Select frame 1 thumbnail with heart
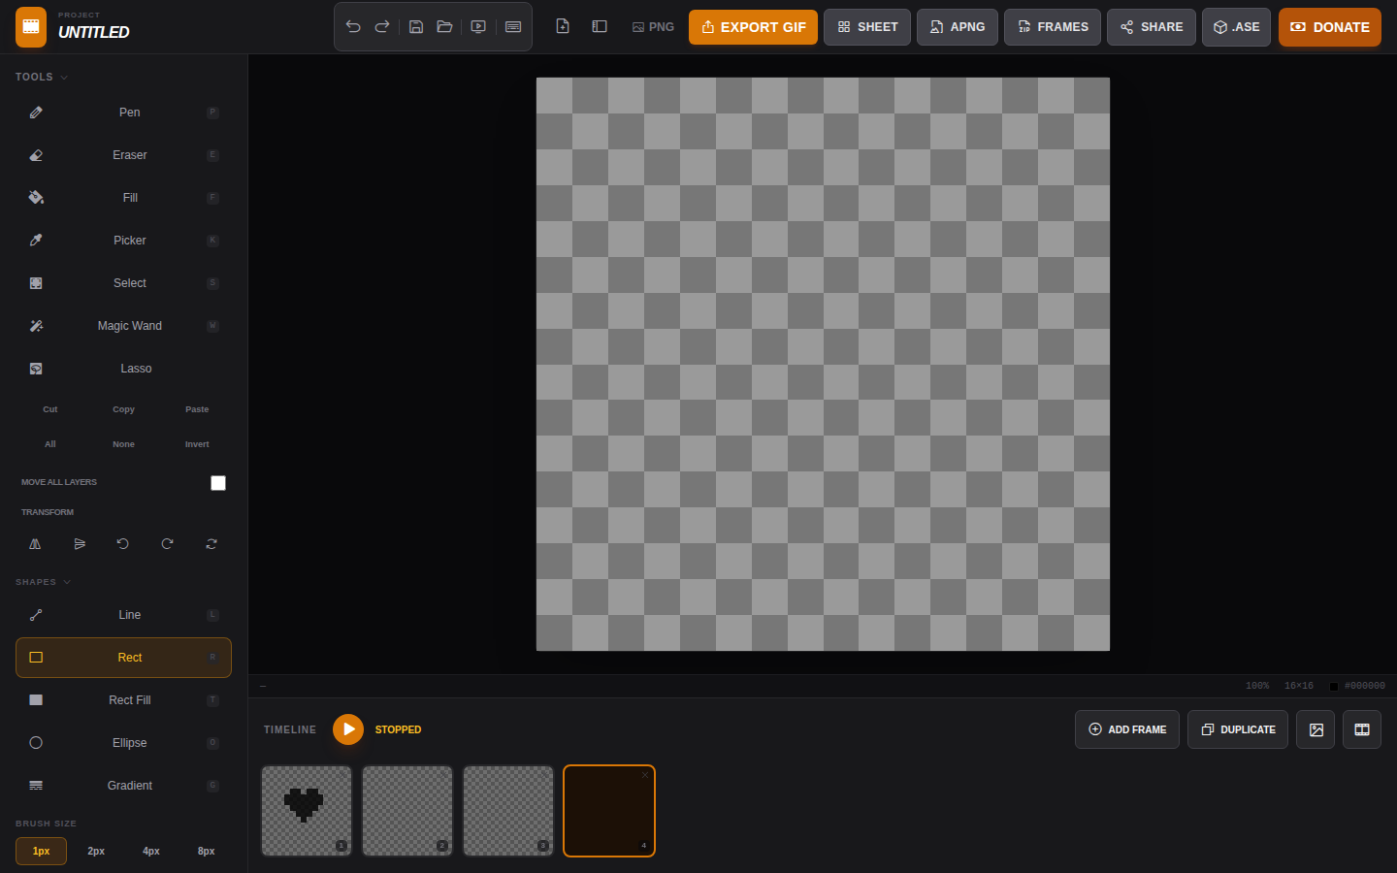This screenshot has height=873, width=1397. [x=307, y=811]
